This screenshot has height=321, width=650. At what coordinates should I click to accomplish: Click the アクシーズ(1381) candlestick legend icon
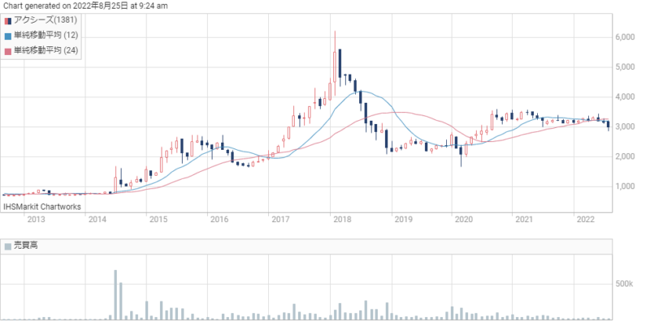point(8,21)
